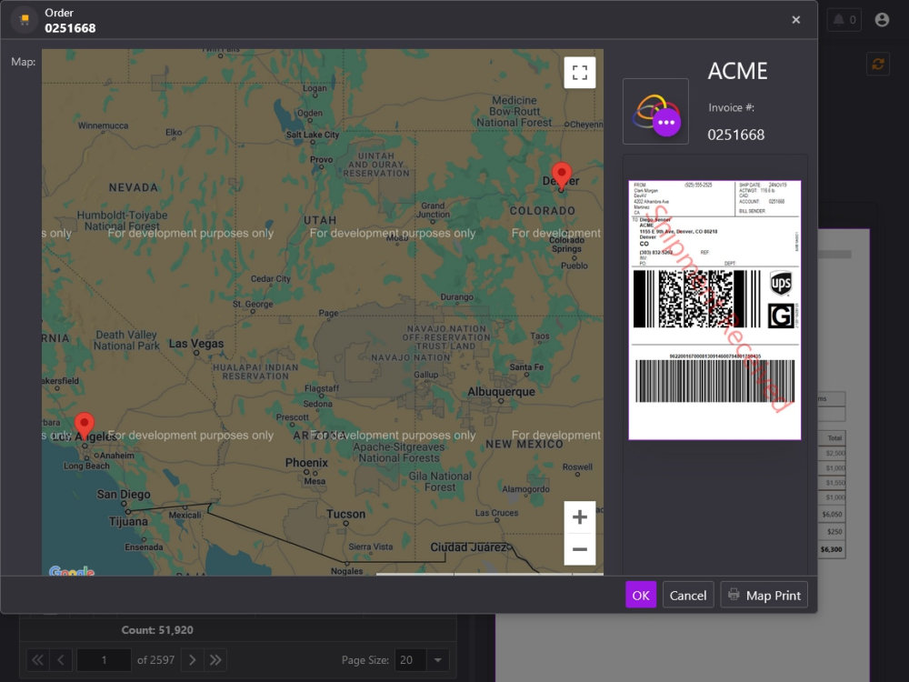
Task: Close the Order dialog with X
Action: [x=796, y=20]
